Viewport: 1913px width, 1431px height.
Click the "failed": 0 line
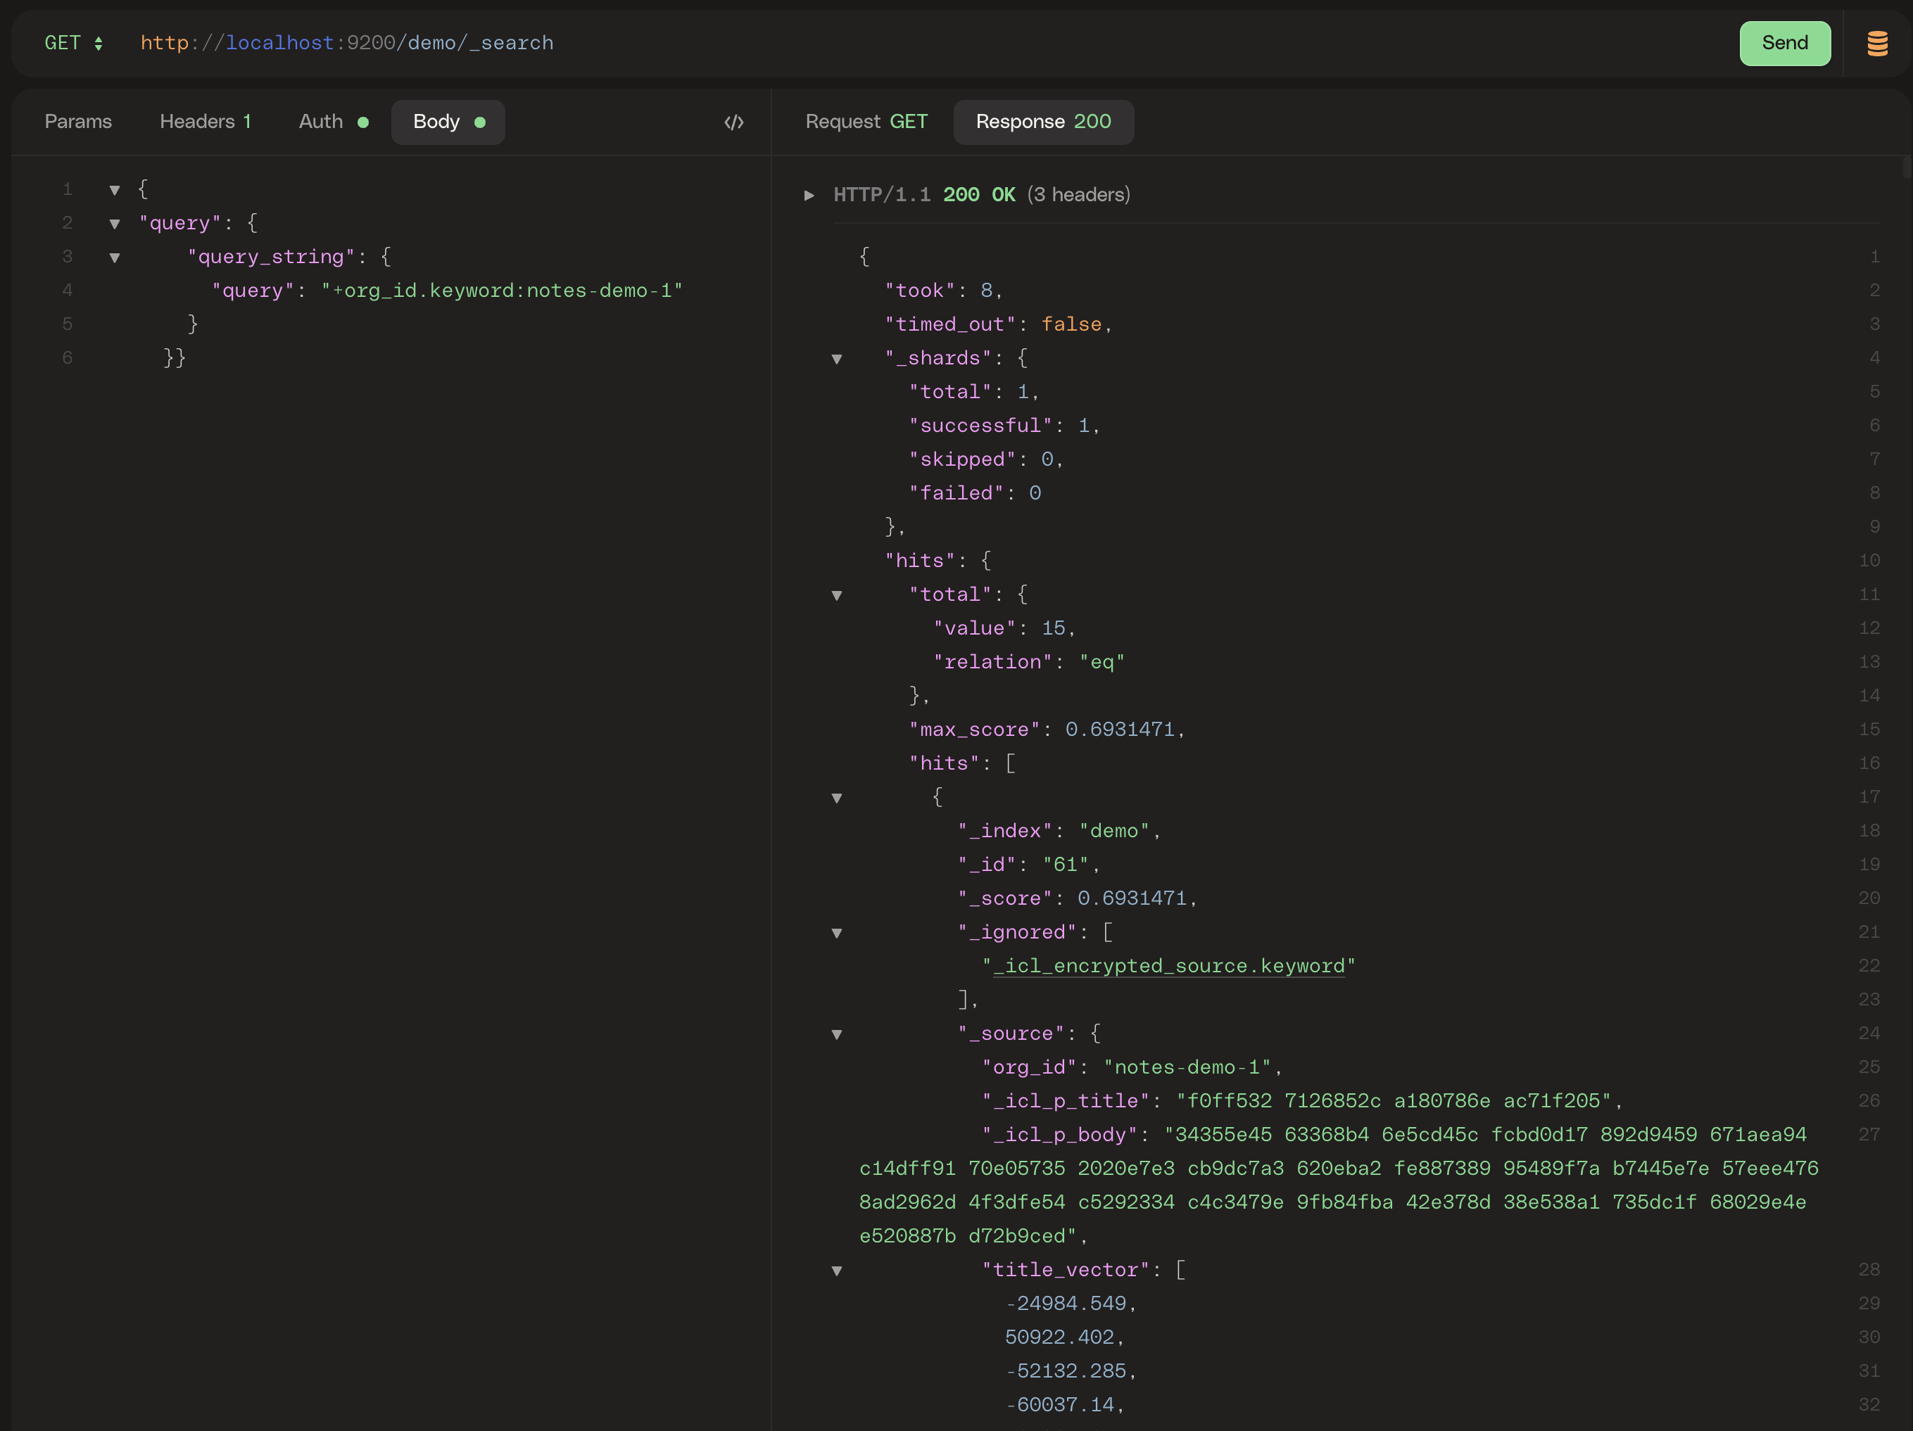point(975,493)
